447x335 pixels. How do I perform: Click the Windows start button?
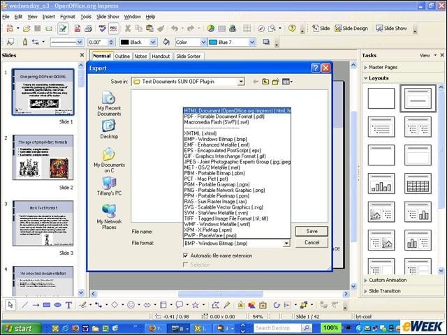20,328
